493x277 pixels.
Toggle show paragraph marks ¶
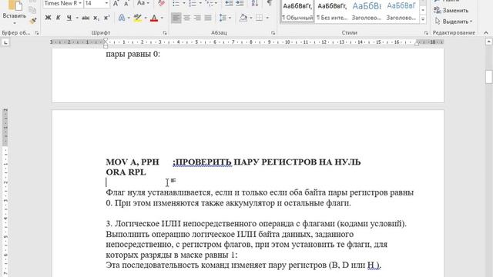[270, 3]
